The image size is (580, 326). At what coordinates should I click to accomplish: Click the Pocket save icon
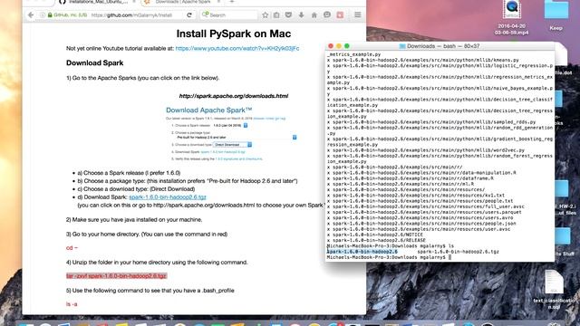pos(288,15)
